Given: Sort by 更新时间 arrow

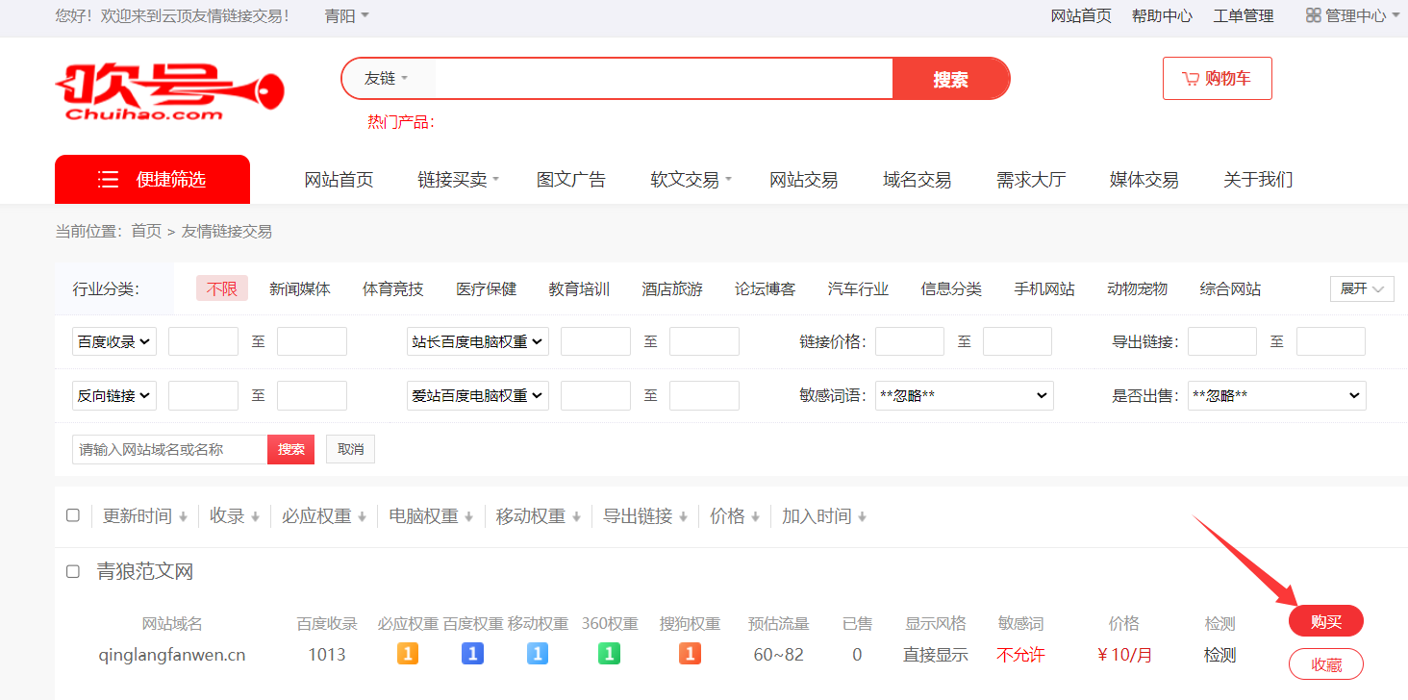Looking at the screenshot, I should coord(183,517).
